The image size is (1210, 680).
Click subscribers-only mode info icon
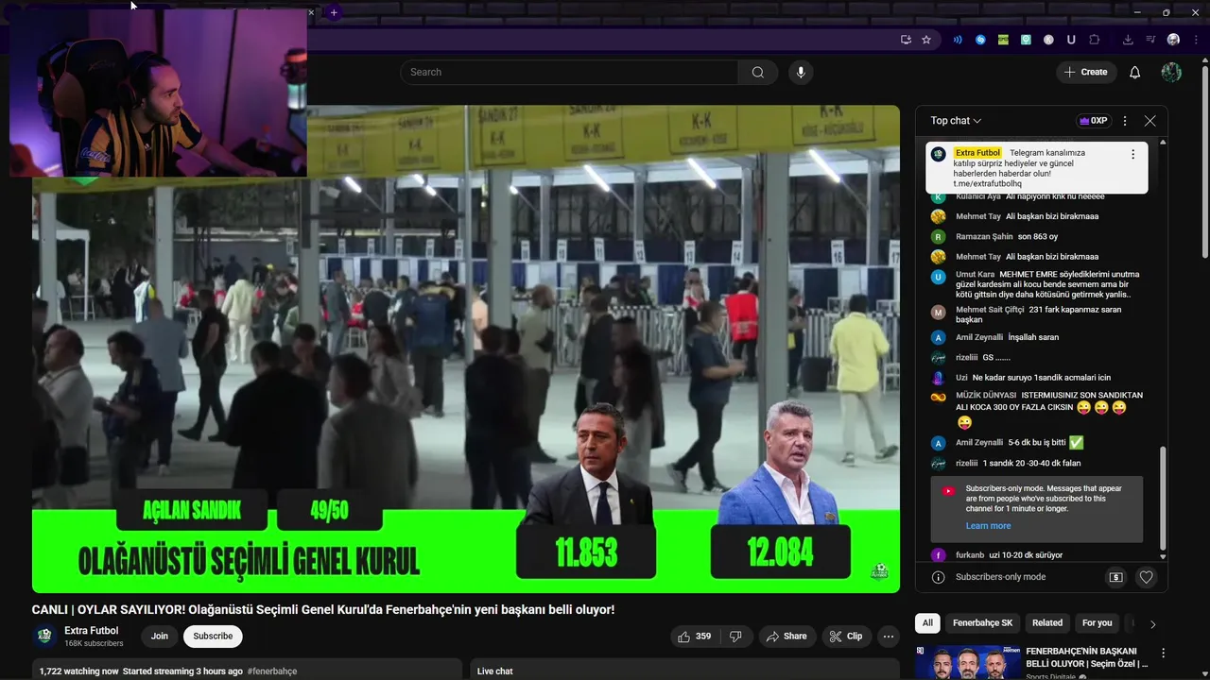939,577
